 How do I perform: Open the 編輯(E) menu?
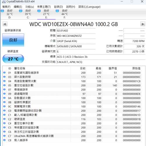18,7
